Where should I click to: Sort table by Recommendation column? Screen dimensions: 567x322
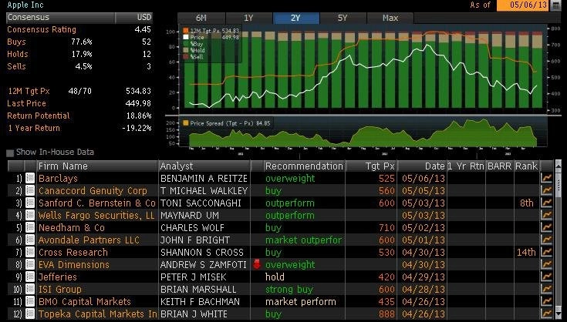304,166
